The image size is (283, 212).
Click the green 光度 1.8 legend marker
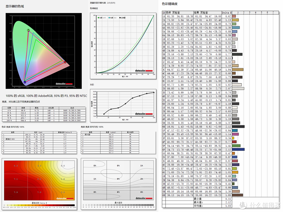tap(99, 18)
